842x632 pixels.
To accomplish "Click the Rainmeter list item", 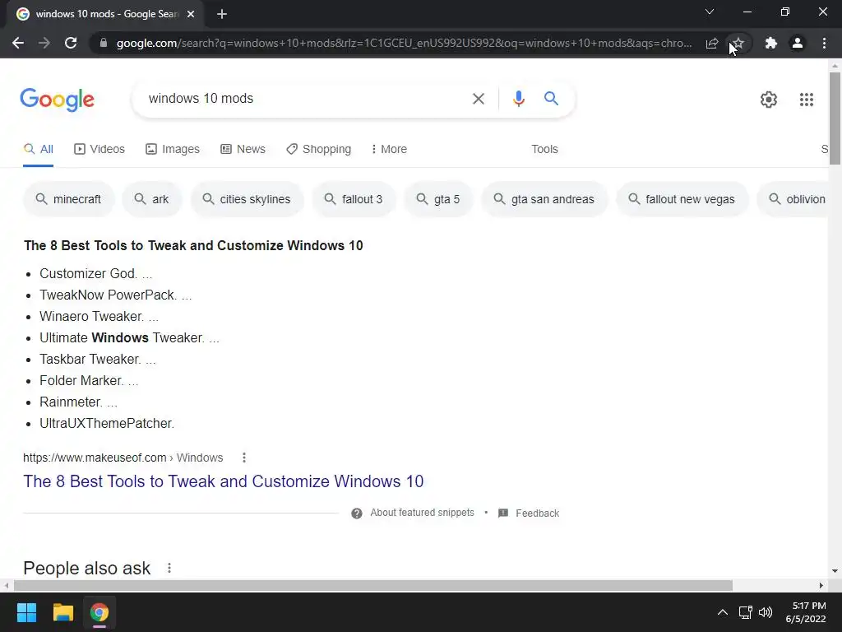I will (78, 402).
